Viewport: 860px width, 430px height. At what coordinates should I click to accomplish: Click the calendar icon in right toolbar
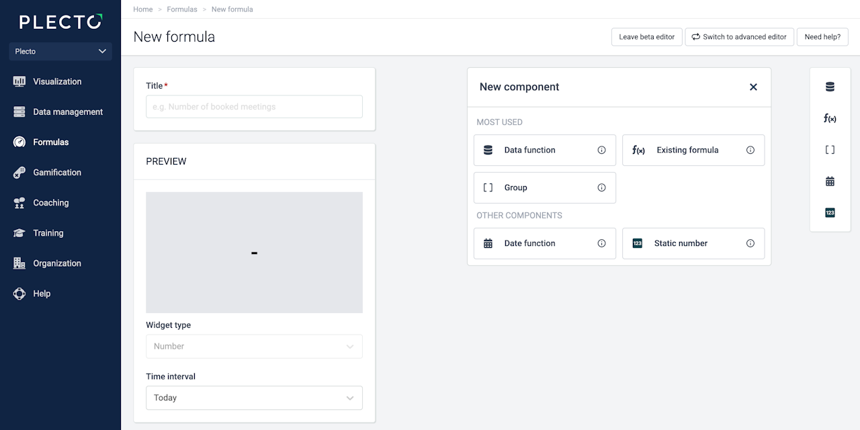(830, 181)
